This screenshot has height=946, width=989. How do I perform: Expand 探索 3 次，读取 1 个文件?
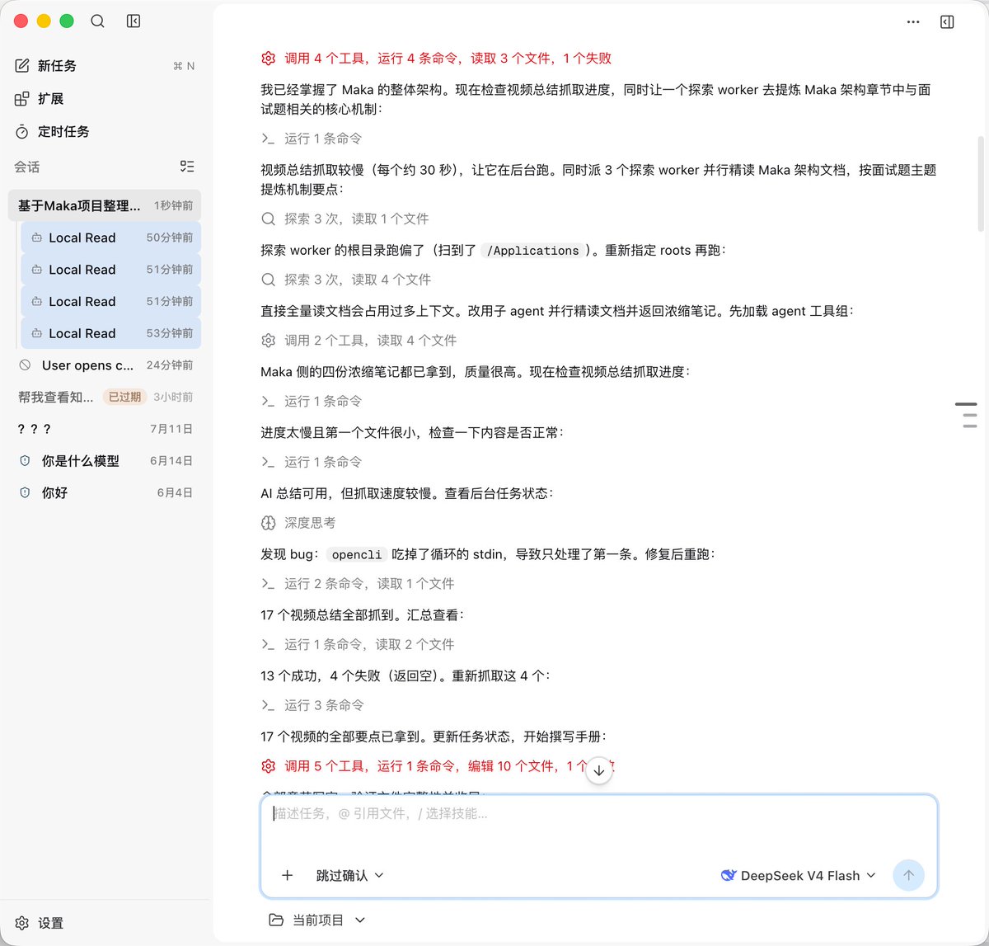345,219
